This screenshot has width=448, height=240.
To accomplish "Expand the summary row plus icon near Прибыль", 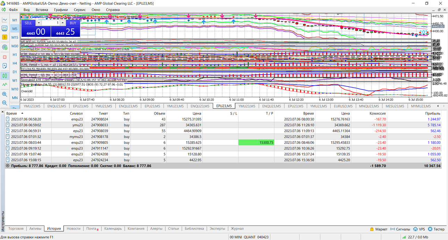I will [8, 166].
